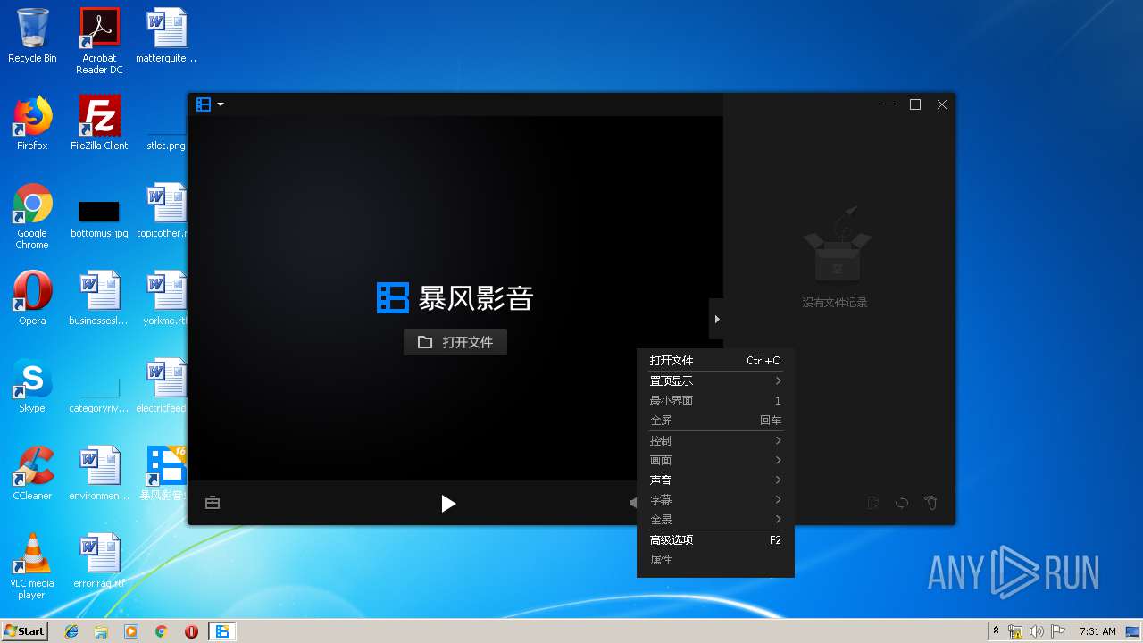The image size is (1143, 643).
Task: Click the add file icon in the playlist footer
Action: click(873, 504)
